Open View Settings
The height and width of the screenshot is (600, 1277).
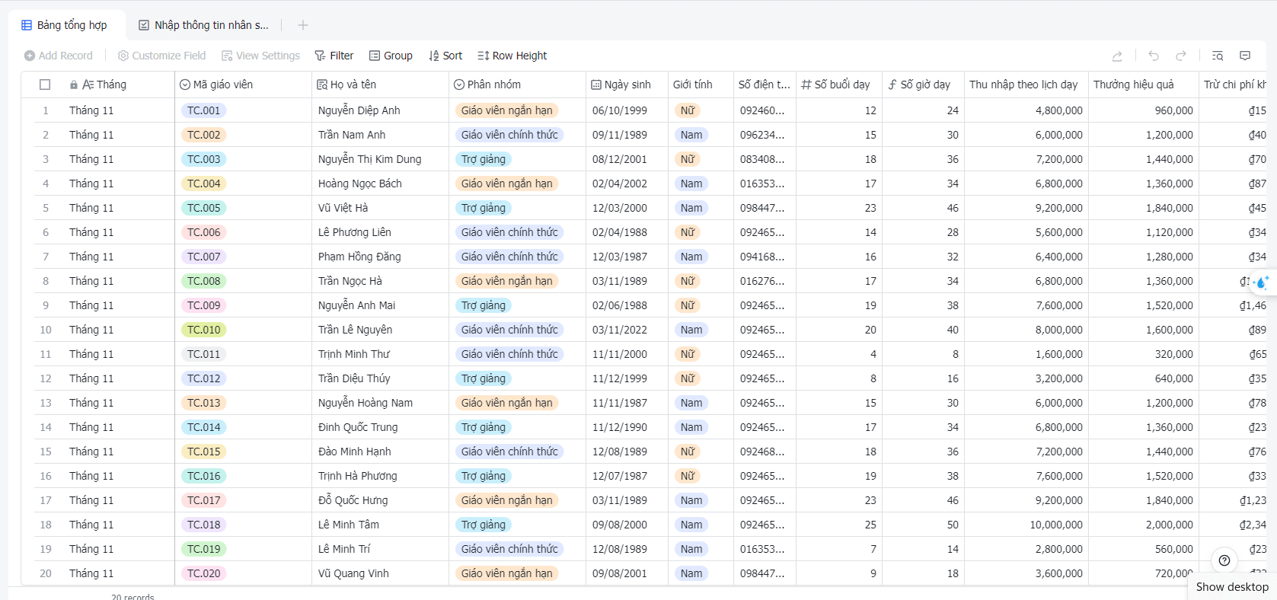click(260, 56)
